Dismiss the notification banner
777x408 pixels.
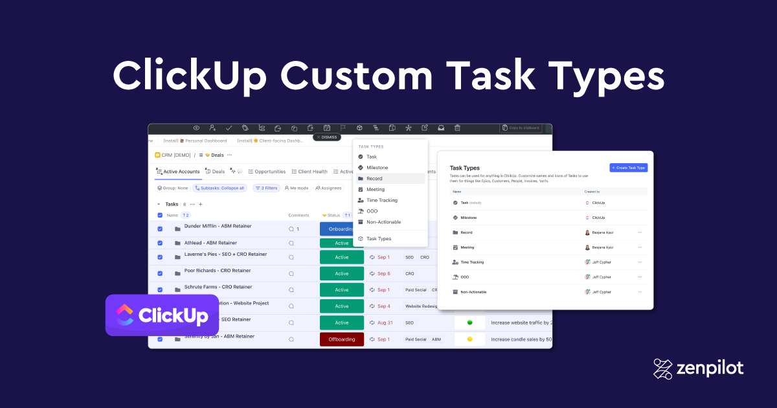(x=327, y=137)
